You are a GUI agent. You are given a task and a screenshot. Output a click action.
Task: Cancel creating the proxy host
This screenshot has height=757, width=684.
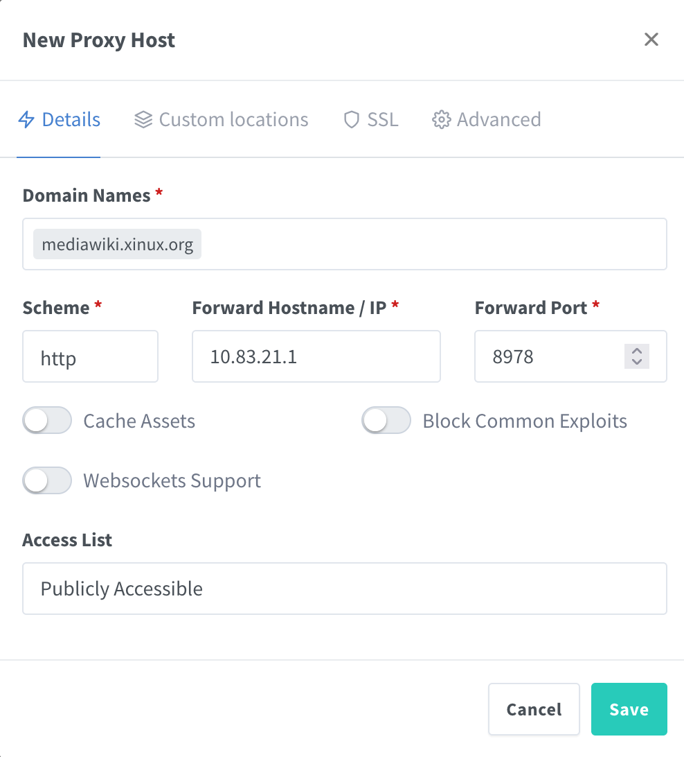click(534, 708)
